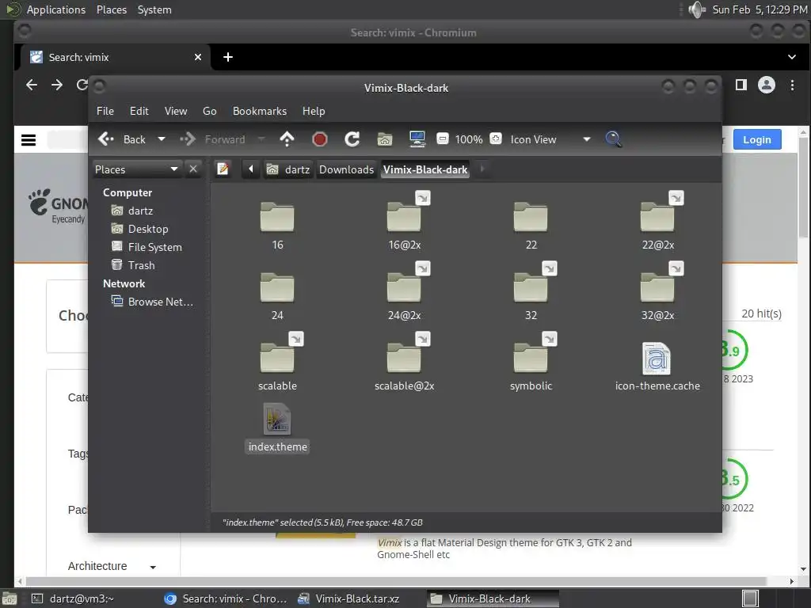811x608 pixels.
Task: Open the Applications panel menu
Action: pos(56,9)
